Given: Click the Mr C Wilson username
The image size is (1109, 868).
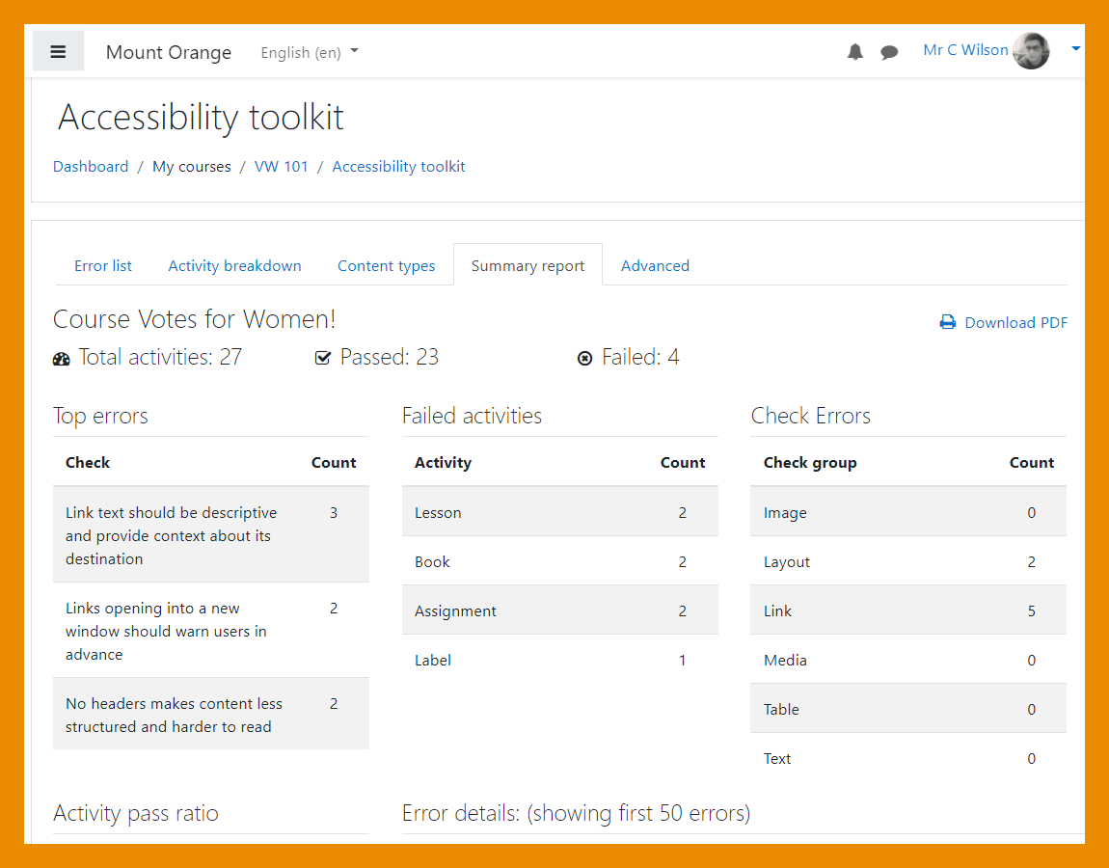Looking at the screenshot, I should click(x=965, y=50).
